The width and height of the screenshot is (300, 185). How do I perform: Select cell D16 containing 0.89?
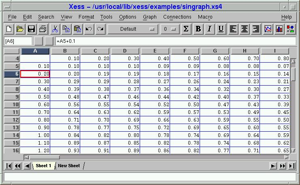pyautogui.click(x=125, y=150)
